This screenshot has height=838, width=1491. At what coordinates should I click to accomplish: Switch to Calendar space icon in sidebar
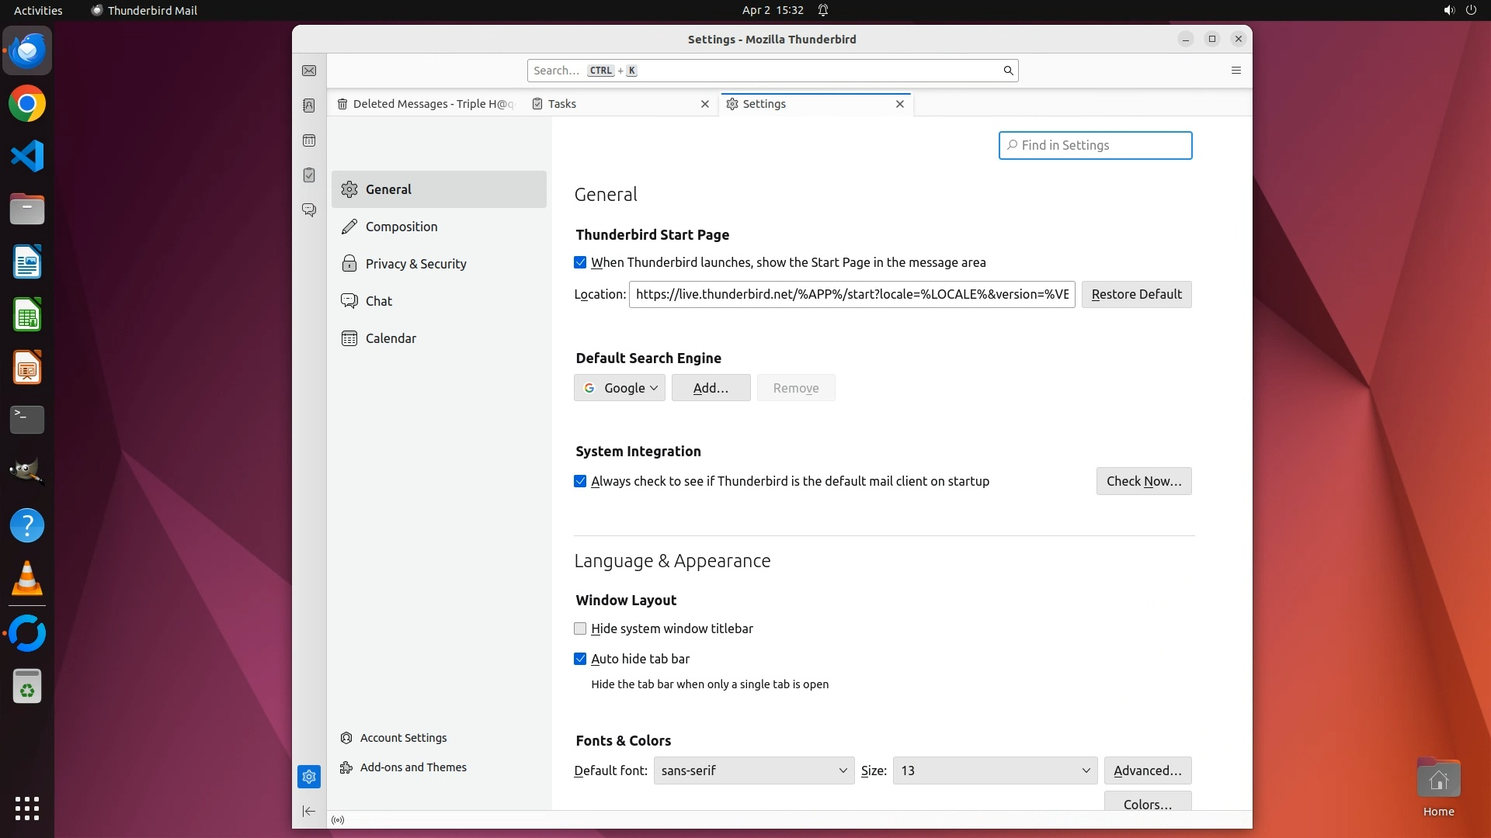309,140
